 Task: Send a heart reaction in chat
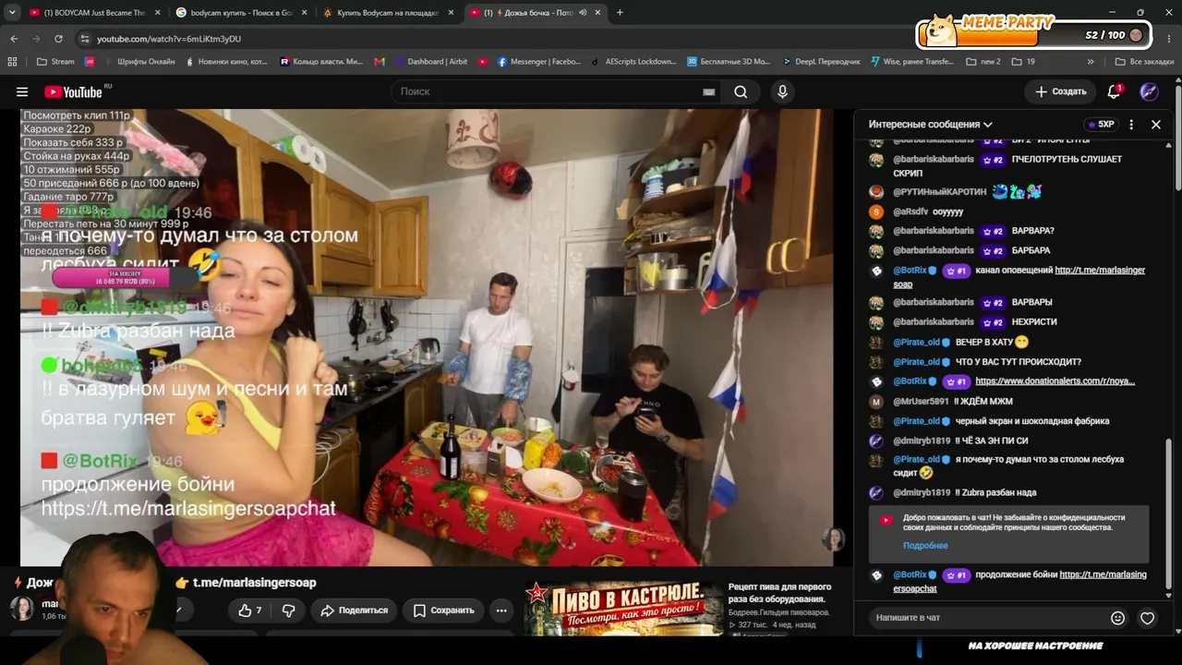pyautogui.click(x=1147, y=618)
